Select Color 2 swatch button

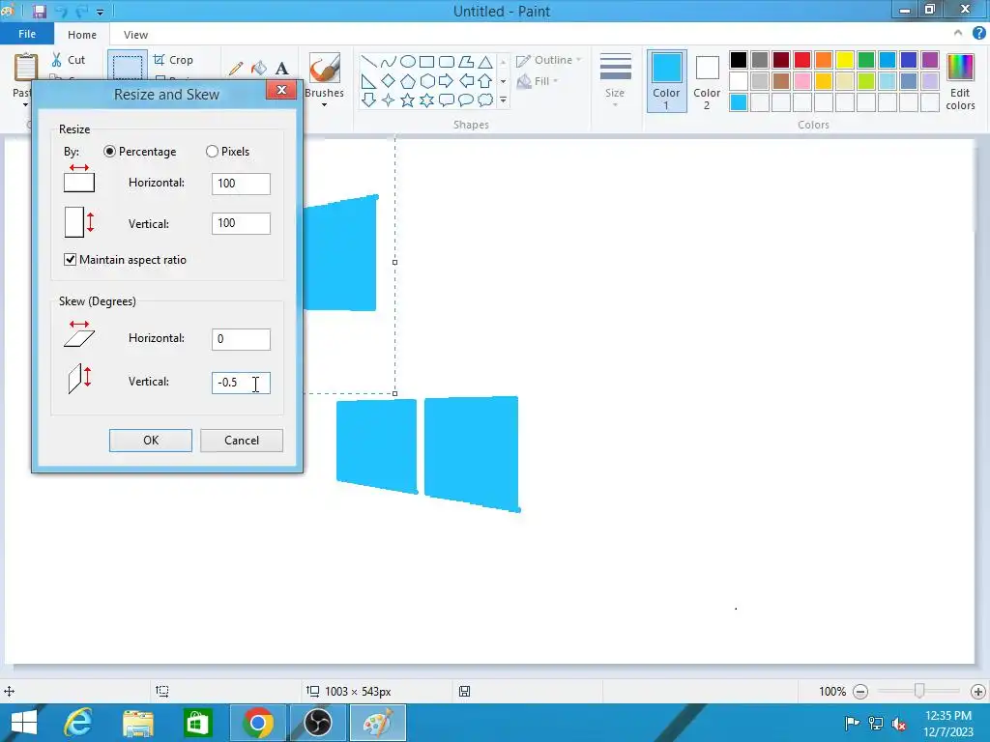tap(707, 81)
